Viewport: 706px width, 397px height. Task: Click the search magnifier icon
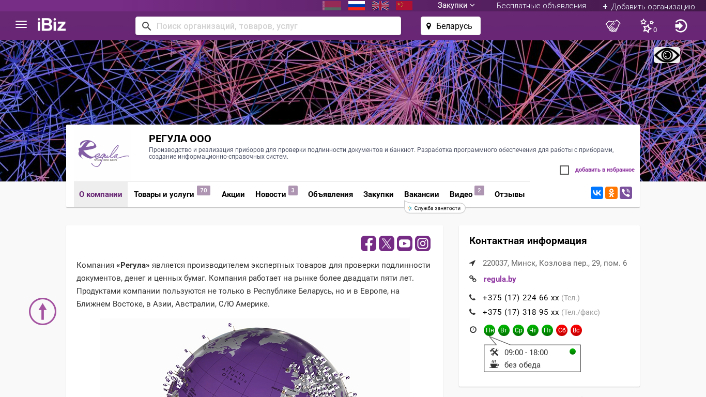pyautogui.click(x=147, y=26)
